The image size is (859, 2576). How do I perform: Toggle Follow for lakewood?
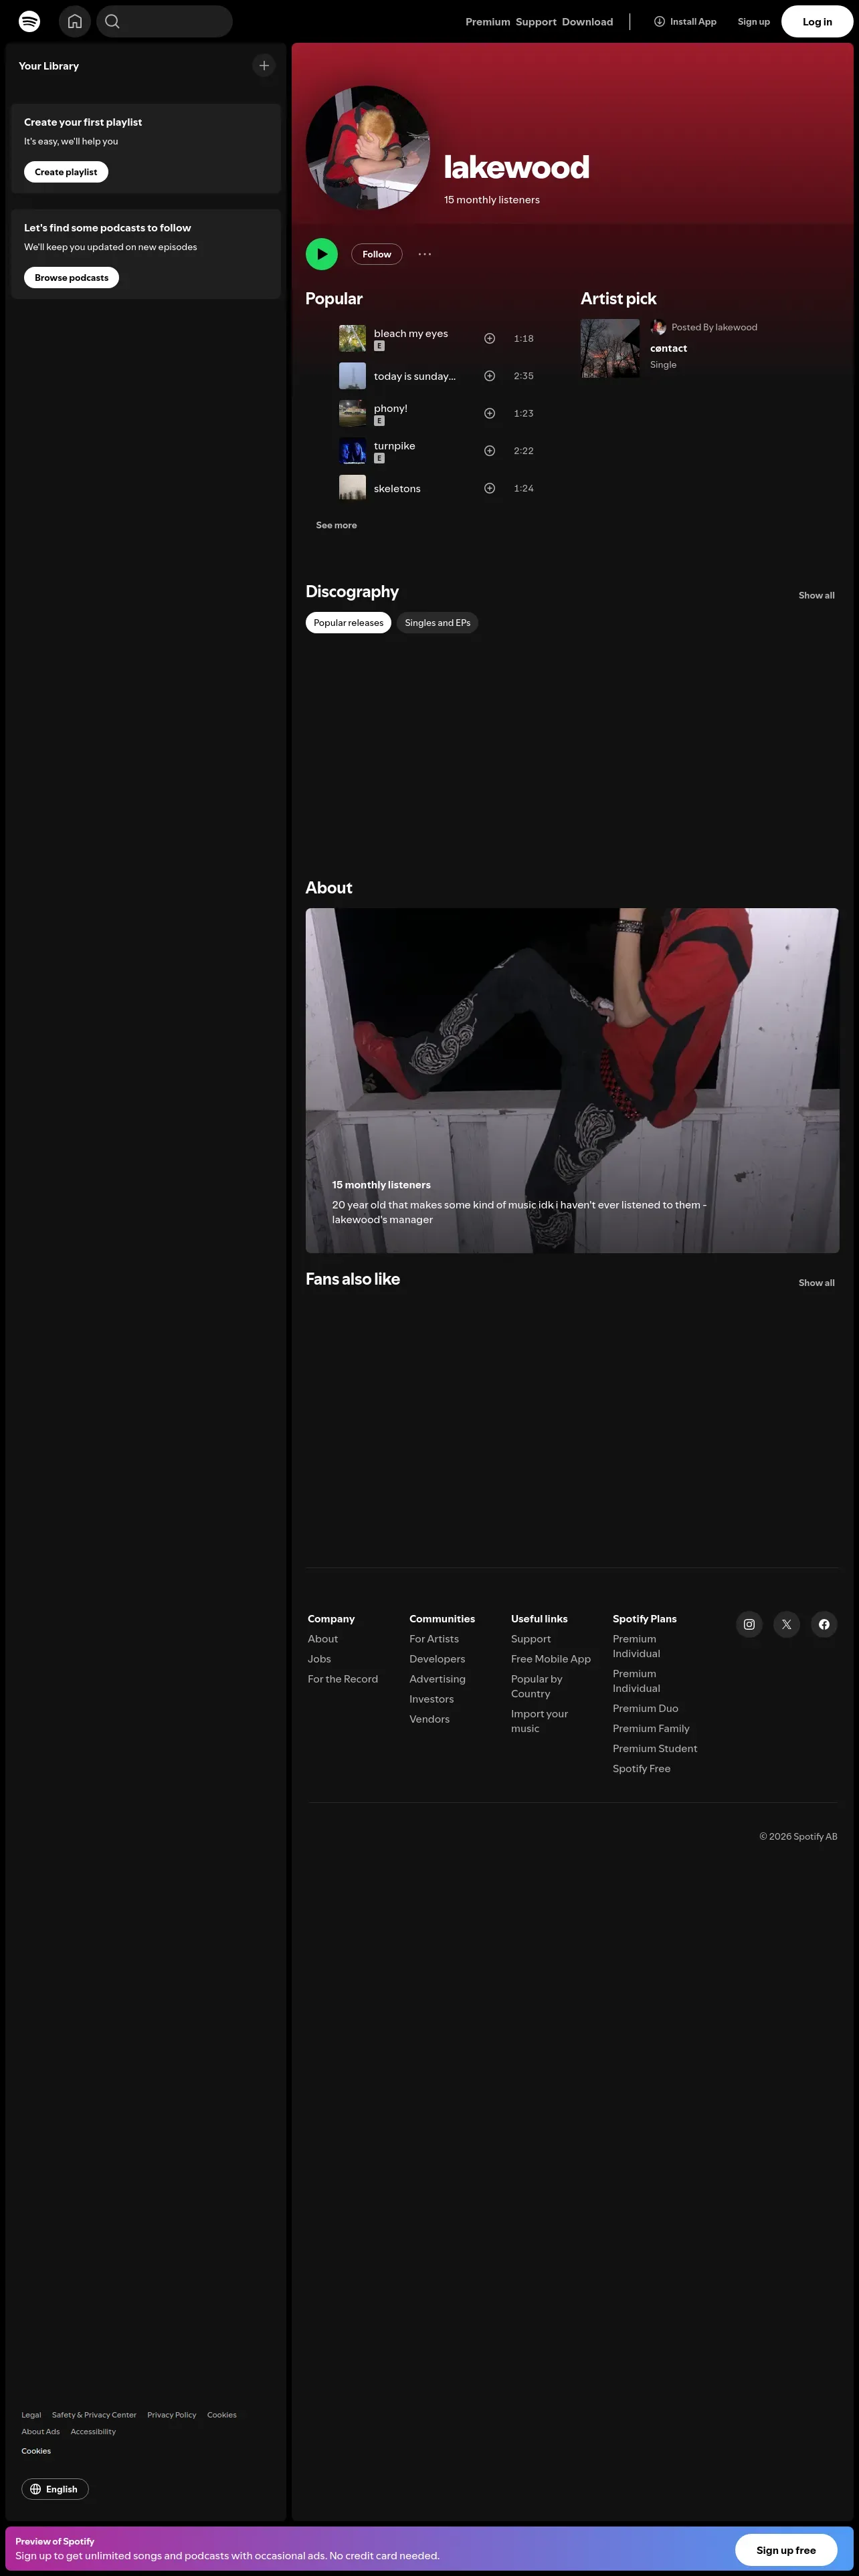tap(377, 254)
